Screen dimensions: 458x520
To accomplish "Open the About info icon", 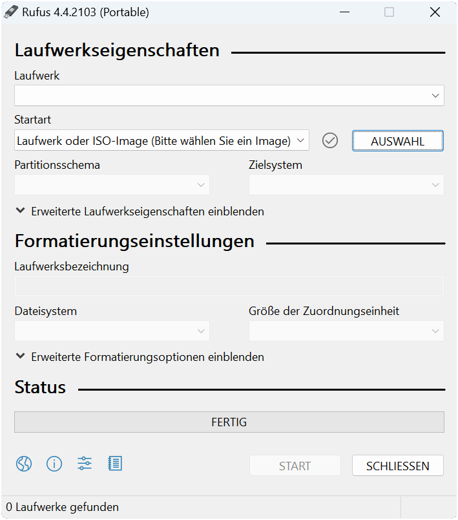I will pyautogui.click(x=54, y=464).
